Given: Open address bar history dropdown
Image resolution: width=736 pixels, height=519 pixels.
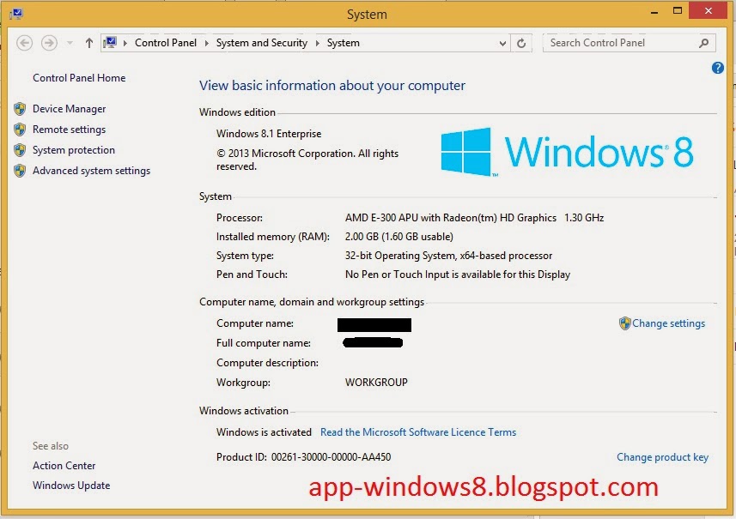Looking at the screenshot, I should pyautogui.click(x=502, y=43).
